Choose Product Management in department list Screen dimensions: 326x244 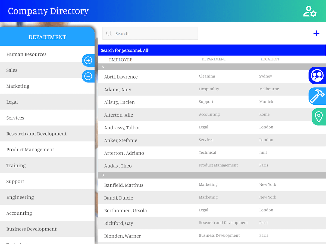47,150
